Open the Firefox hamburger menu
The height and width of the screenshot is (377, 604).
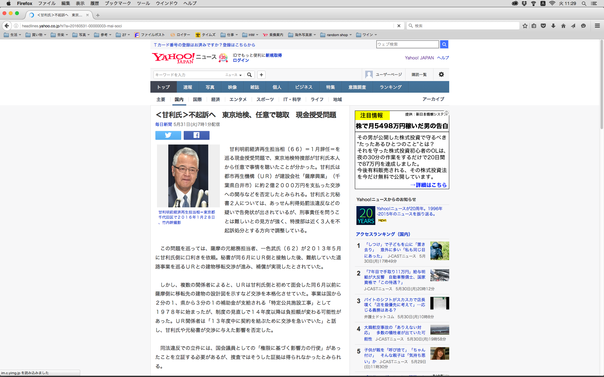pyautogui.click(x=597, y=26)
